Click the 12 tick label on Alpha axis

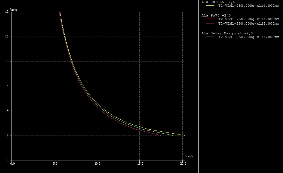coord(6,12)
